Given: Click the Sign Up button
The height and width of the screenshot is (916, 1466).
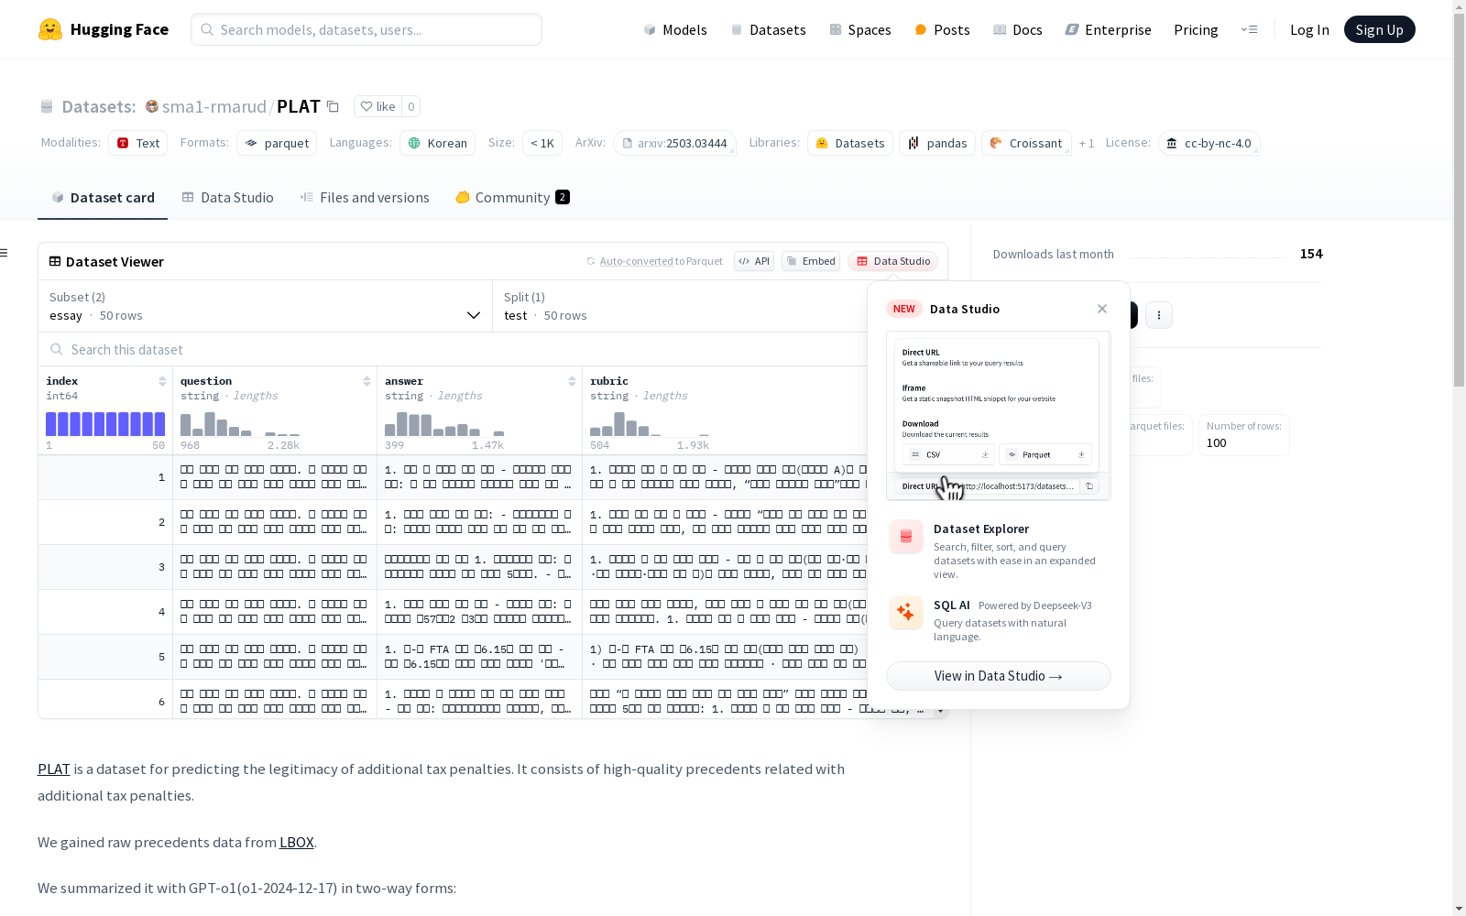Looking at the screenshot, I should (x=1379, y=29).
